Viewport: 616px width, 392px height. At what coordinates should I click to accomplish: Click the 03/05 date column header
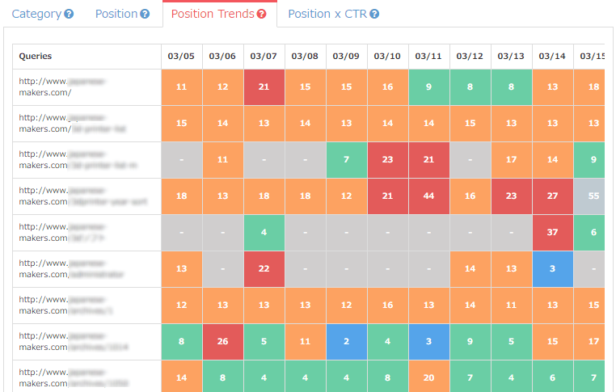(181, 57)
